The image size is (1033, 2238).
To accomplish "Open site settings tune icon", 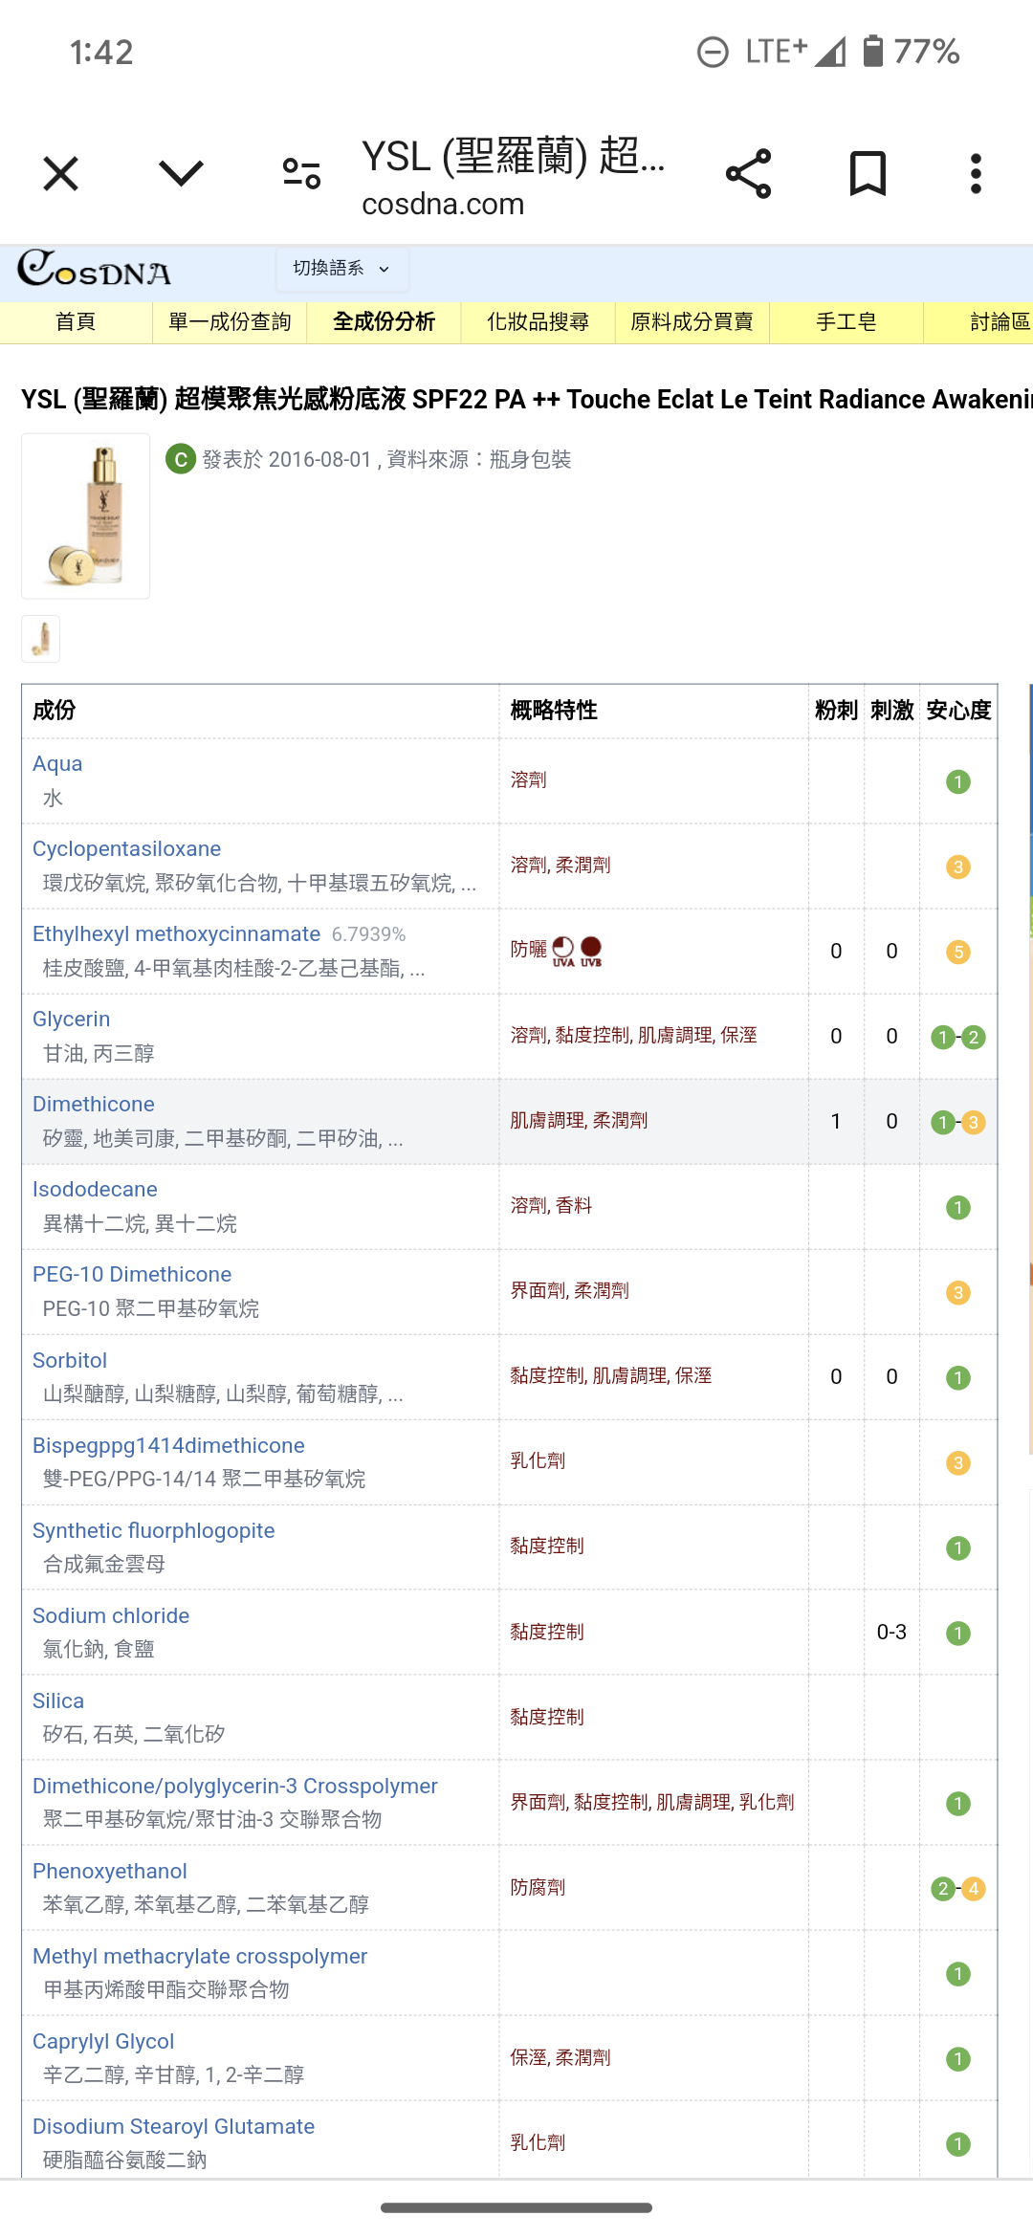I will click(x=301, y=174).
